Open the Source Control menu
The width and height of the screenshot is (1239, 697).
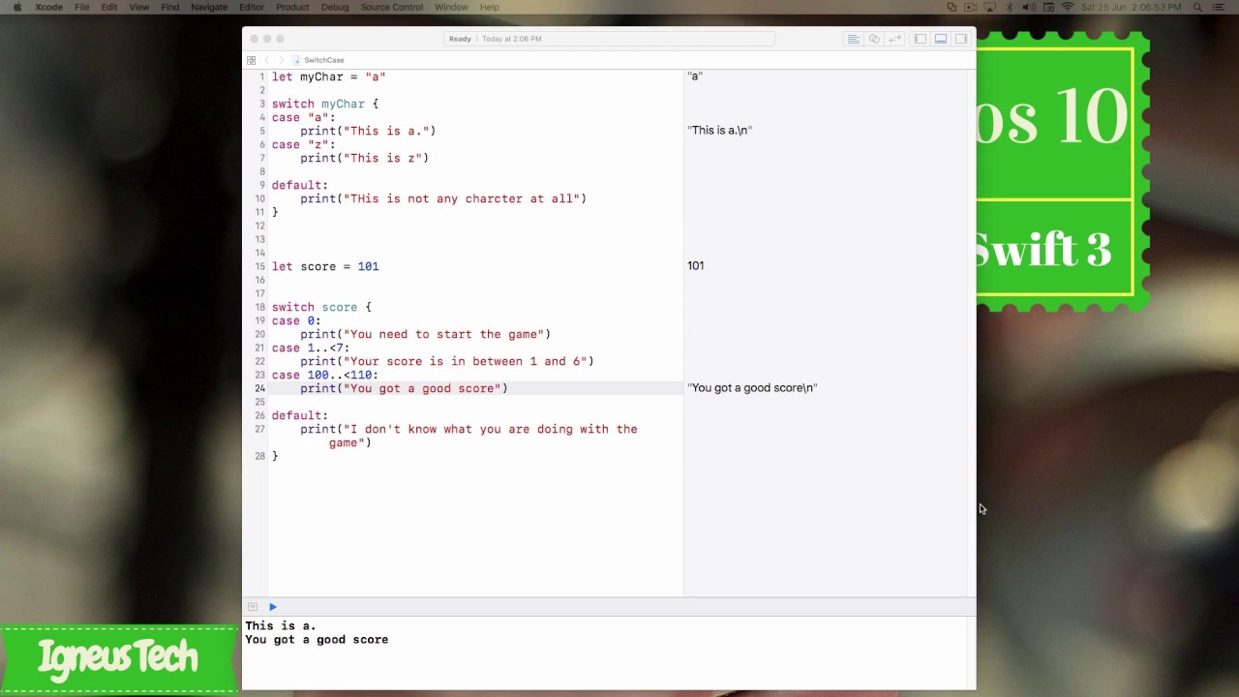(392, 7)
